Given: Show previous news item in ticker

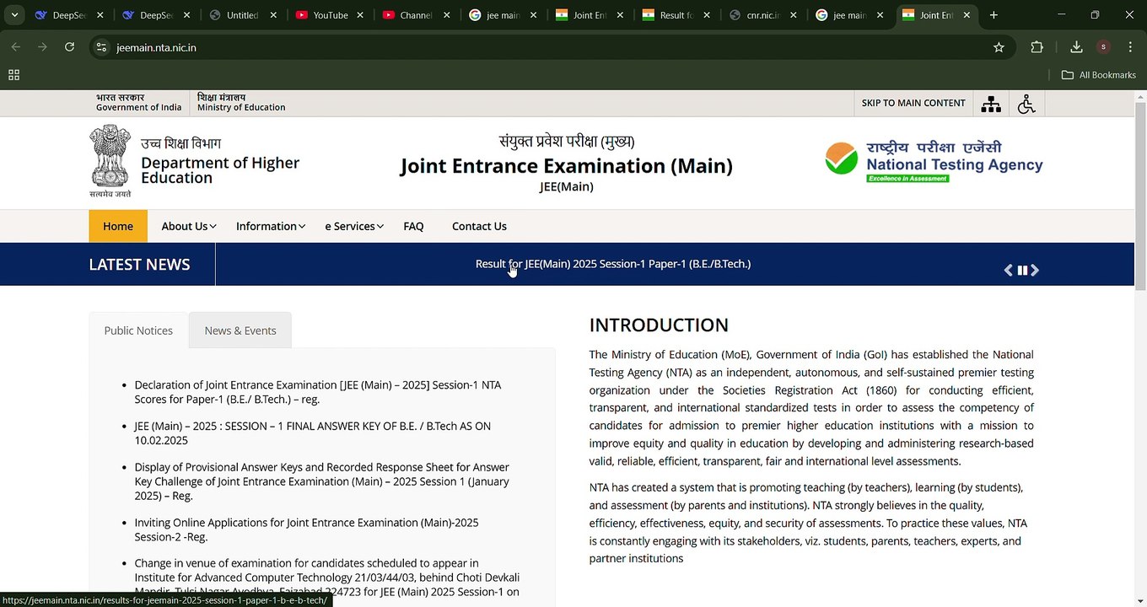Looking at the screenshot, I should point(1008,270).
